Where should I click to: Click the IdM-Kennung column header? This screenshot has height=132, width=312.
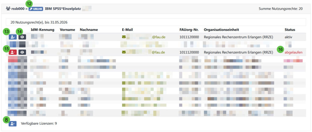(x=43, y=30)
